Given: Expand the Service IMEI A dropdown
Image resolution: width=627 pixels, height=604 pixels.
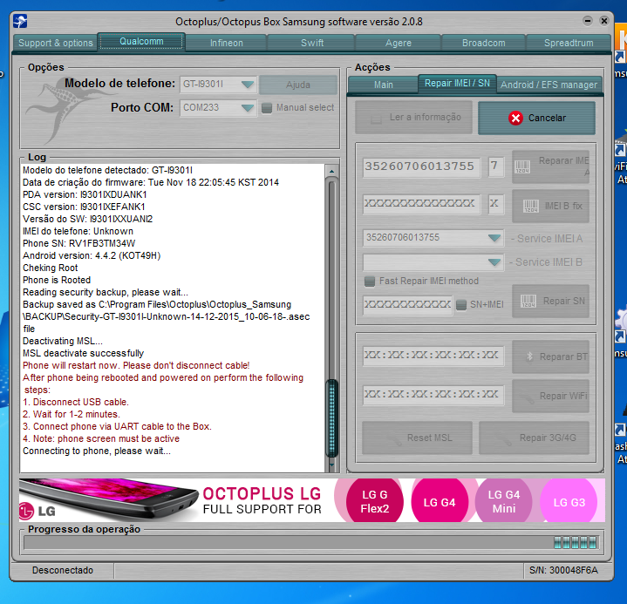Looking at the screenshot, I should [x=494, y=238].
